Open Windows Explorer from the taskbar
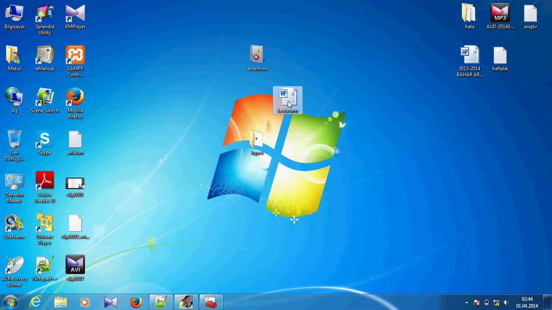 point(60,302)
